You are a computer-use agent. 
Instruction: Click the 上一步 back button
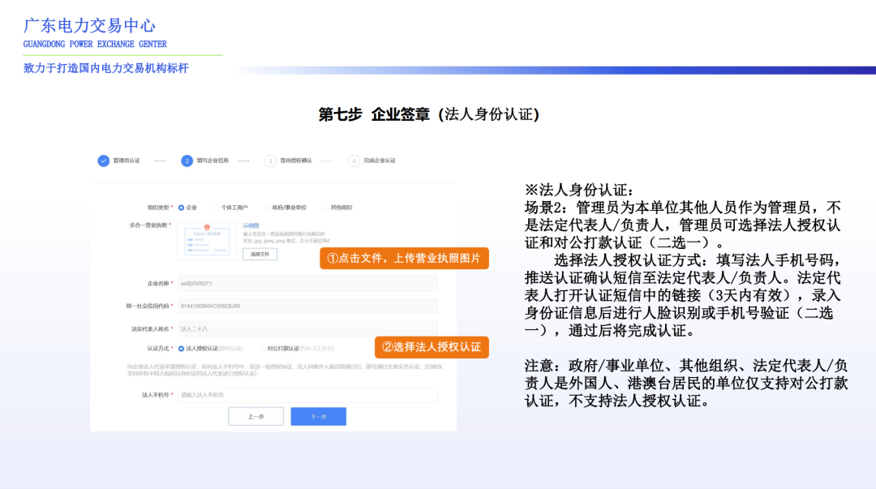coord(258,417)
